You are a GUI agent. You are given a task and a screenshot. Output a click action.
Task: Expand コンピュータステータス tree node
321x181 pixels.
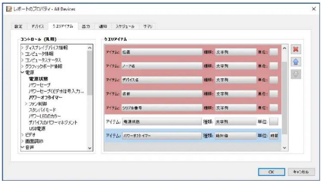(22, 60)
